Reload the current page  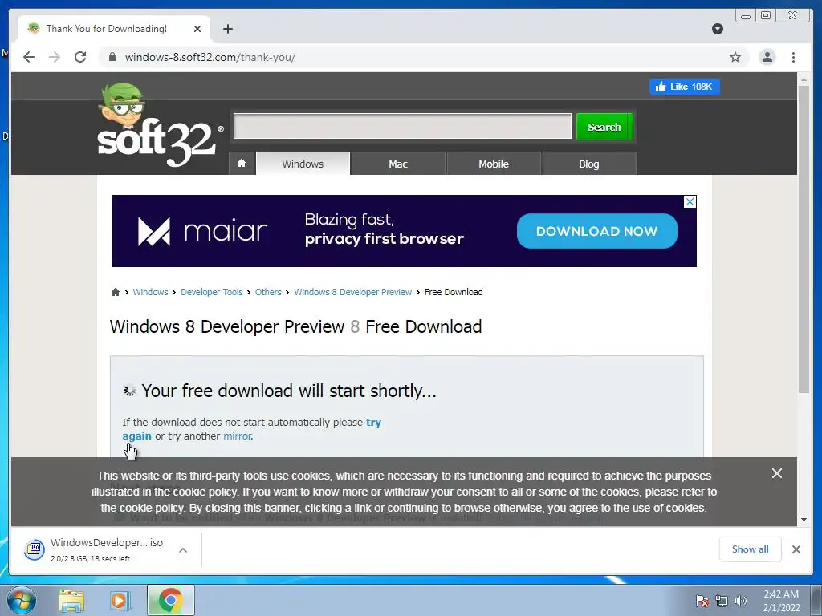pyautogui.click(x=80, y=57)
